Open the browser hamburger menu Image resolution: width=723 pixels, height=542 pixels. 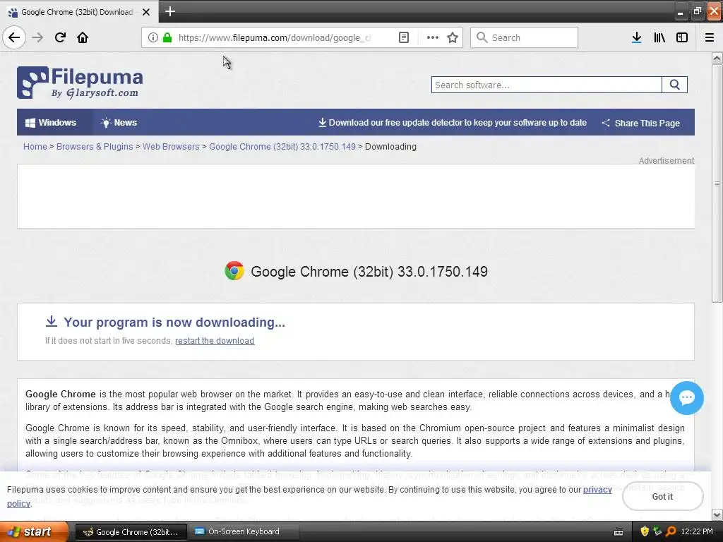coord(710,37)
